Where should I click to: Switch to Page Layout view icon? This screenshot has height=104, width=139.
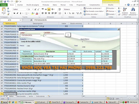pyautogui.click(x=111, y=99)
